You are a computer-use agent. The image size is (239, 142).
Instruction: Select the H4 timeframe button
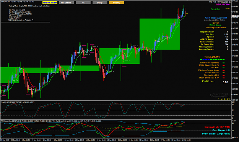click(83, 3)
